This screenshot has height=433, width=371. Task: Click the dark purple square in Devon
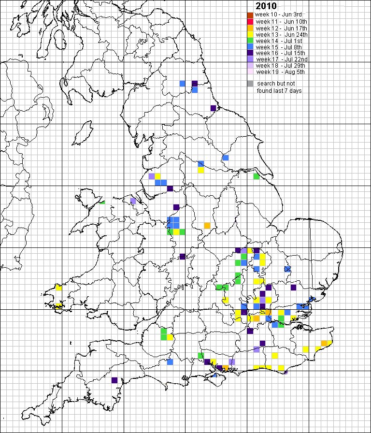click(x=114, y=380)
